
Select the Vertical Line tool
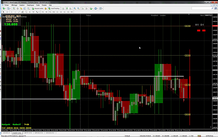click(x=12, y=12)
